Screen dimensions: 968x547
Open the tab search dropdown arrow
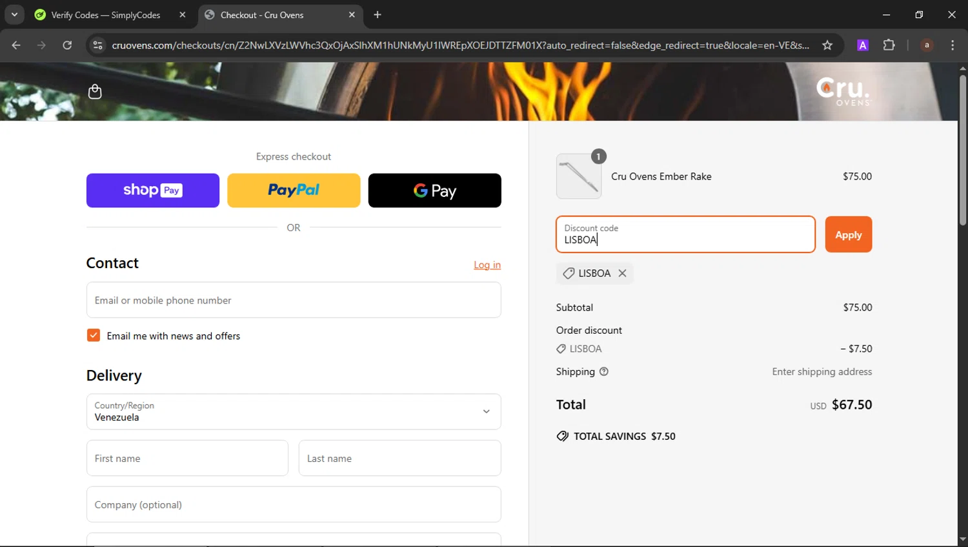[14, 15]
